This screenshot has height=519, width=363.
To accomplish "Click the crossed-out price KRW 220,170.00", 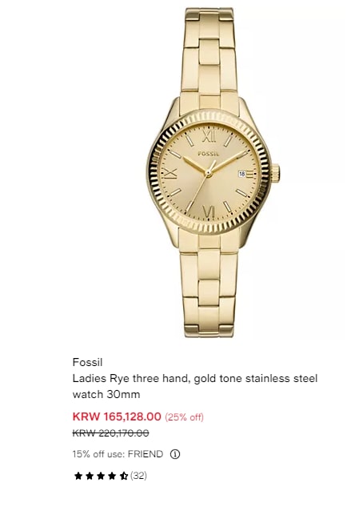I will pos(110,433).
